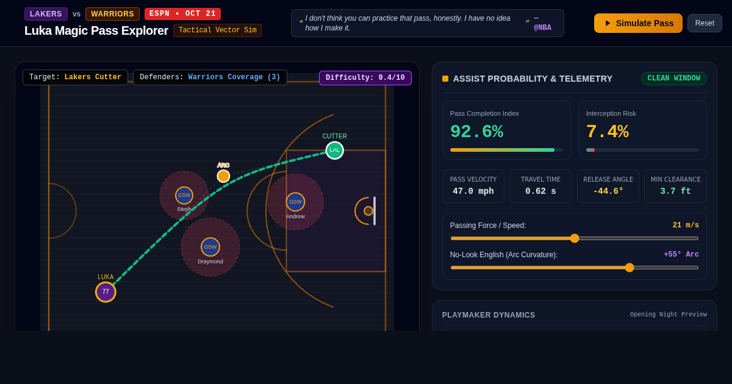
Task: Click the Tactical Vector Sim tag
Action: 217,30
